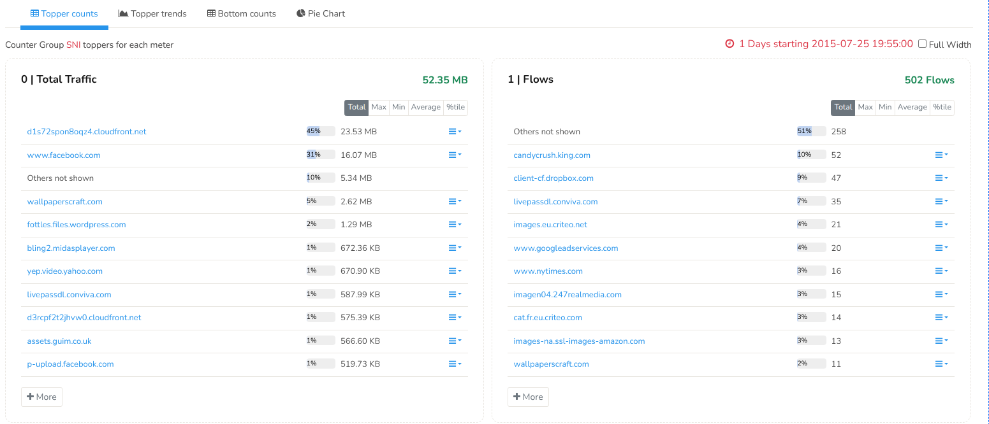Click the 45% progress bar for cloudfront.net
Image resolution: width=989 pixels, height=424 pixels.
pos(320,131)
